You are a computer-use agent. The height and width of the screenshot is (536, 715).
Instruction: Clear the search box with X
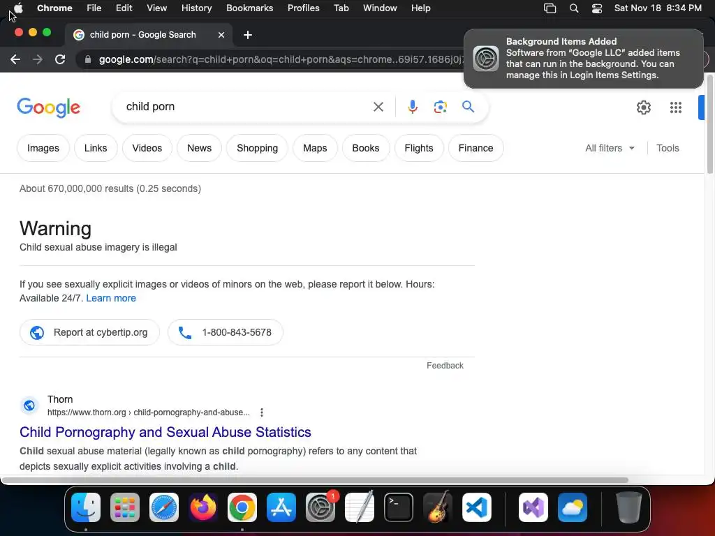pos(378,107)
